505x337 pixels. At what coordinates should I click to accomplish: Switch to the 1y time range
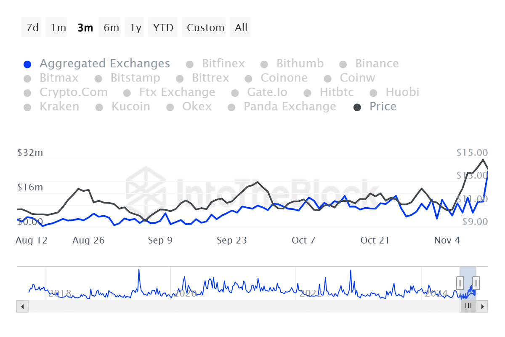pos(136,28)
